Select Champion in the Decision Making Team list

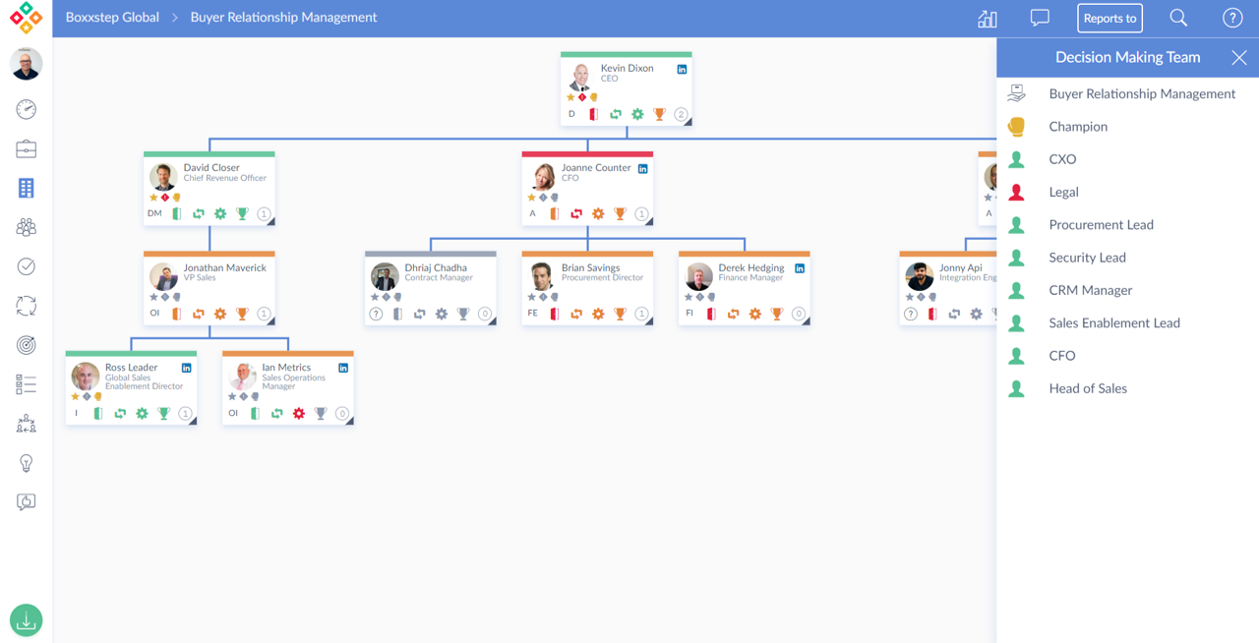click(x=1078, y=126)
